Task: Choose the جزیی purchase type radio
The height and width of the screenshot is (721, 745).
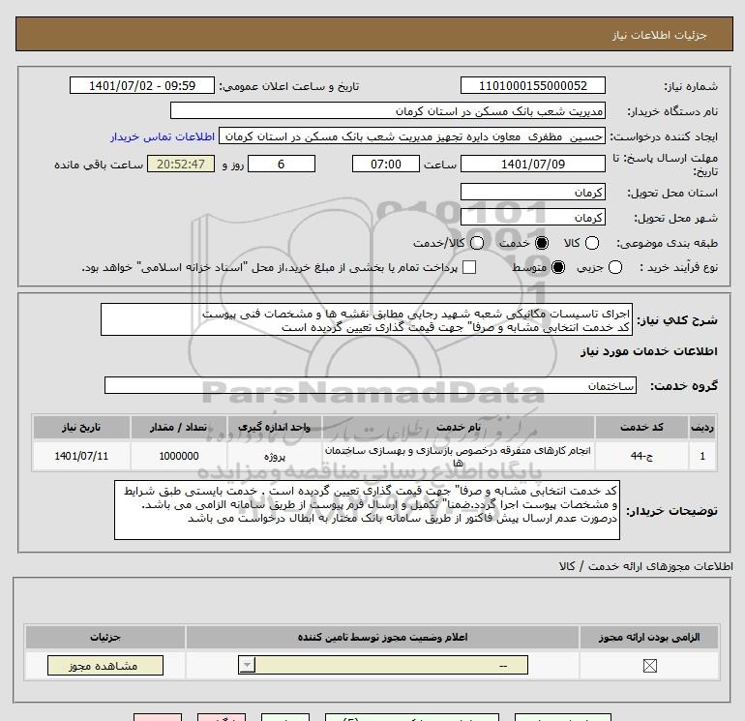Action: (x=614, y=267)
